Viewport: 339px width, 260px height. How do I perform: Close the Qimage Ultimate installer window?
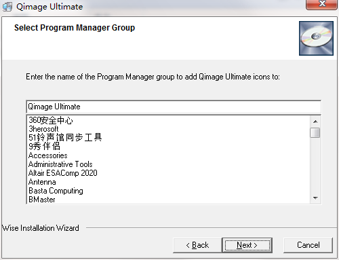click(321, 5)
